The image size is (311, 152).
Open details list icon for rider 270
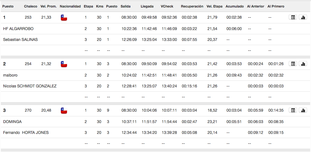pos(293,110)
